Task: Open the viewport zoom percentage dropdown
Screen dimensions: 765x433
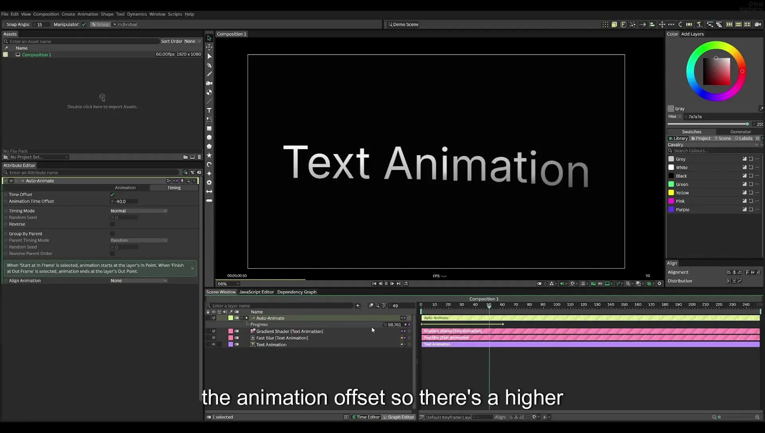Action: pos(228,284)
